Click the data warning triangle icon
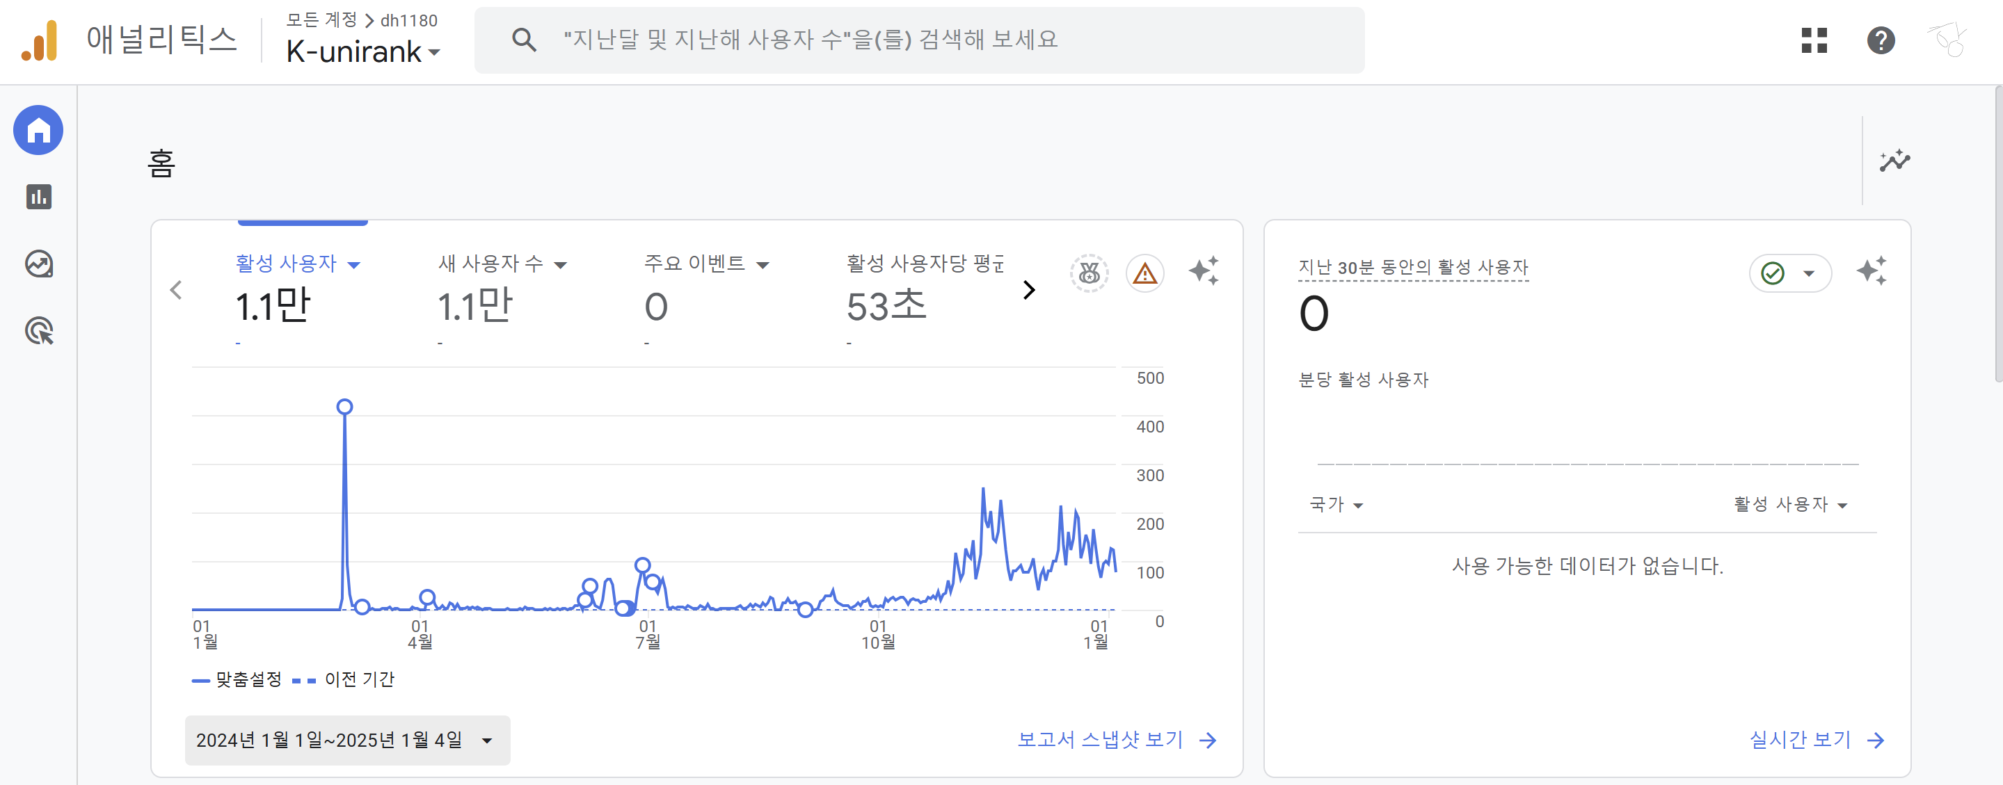Image resolution: width=2003 pixels, height=785 pixels. (x=1144, y=273)
